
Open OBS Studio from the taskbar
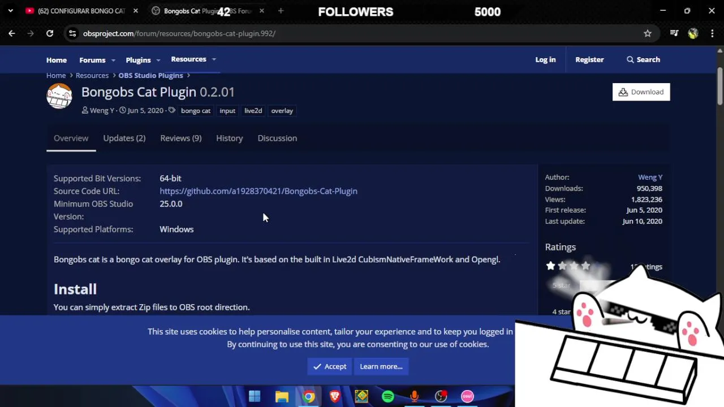tap(441, 396)
